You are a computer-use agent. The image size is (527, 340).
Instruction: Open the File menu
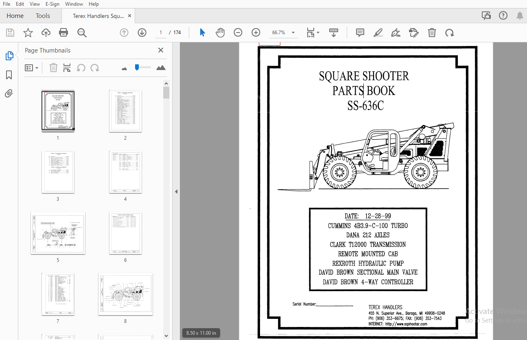pyautogui.click(x=7, y=4)
